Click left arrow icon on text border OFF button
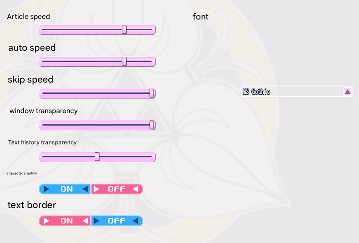This screenshot has height=243, width=359. [x=136, y=221]
